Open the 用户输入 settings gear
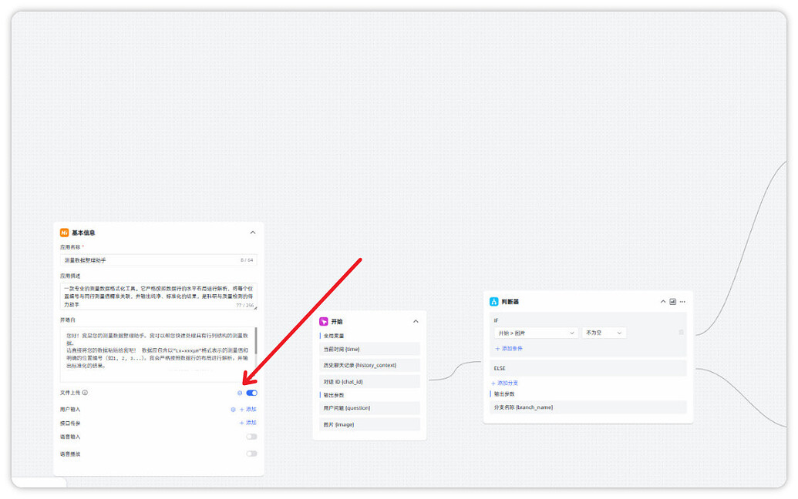Screen dimensions: 798x499 click(x=233, y=410)
